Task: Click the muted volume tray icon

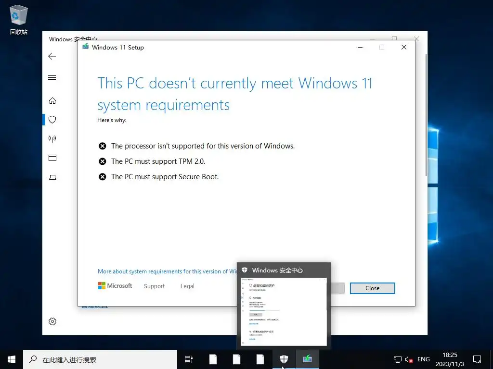Action: (409, 359)
